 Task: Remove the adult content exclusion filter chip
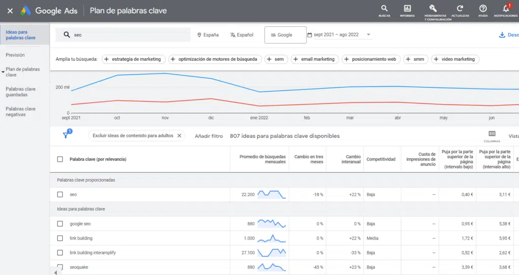[x=179, y=135]
